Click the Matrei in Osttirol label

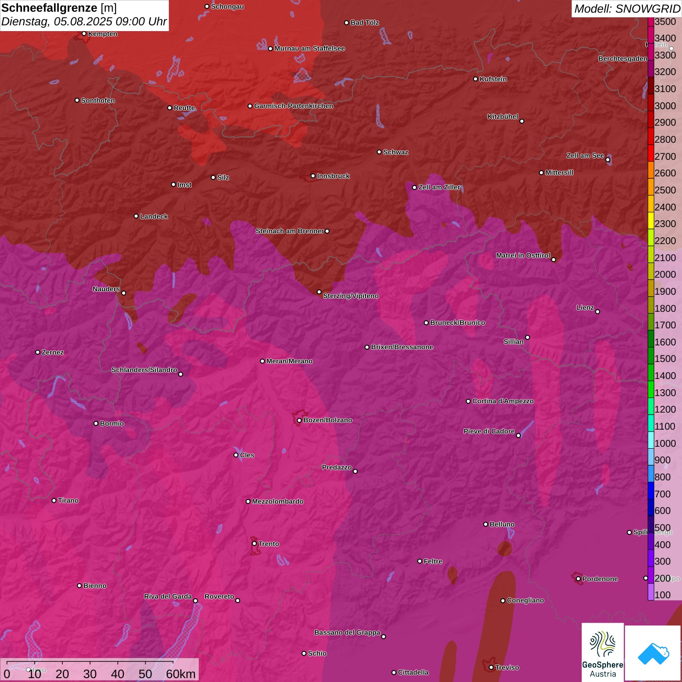tap(523, 255)
